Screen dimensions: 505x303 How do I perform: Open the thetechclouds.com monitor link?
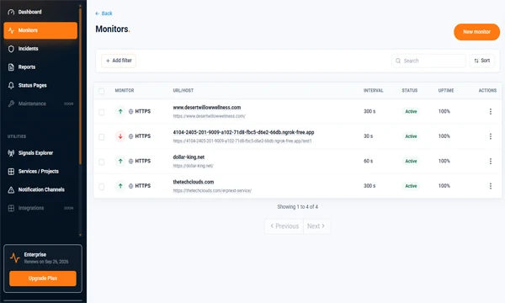(194, 182)
